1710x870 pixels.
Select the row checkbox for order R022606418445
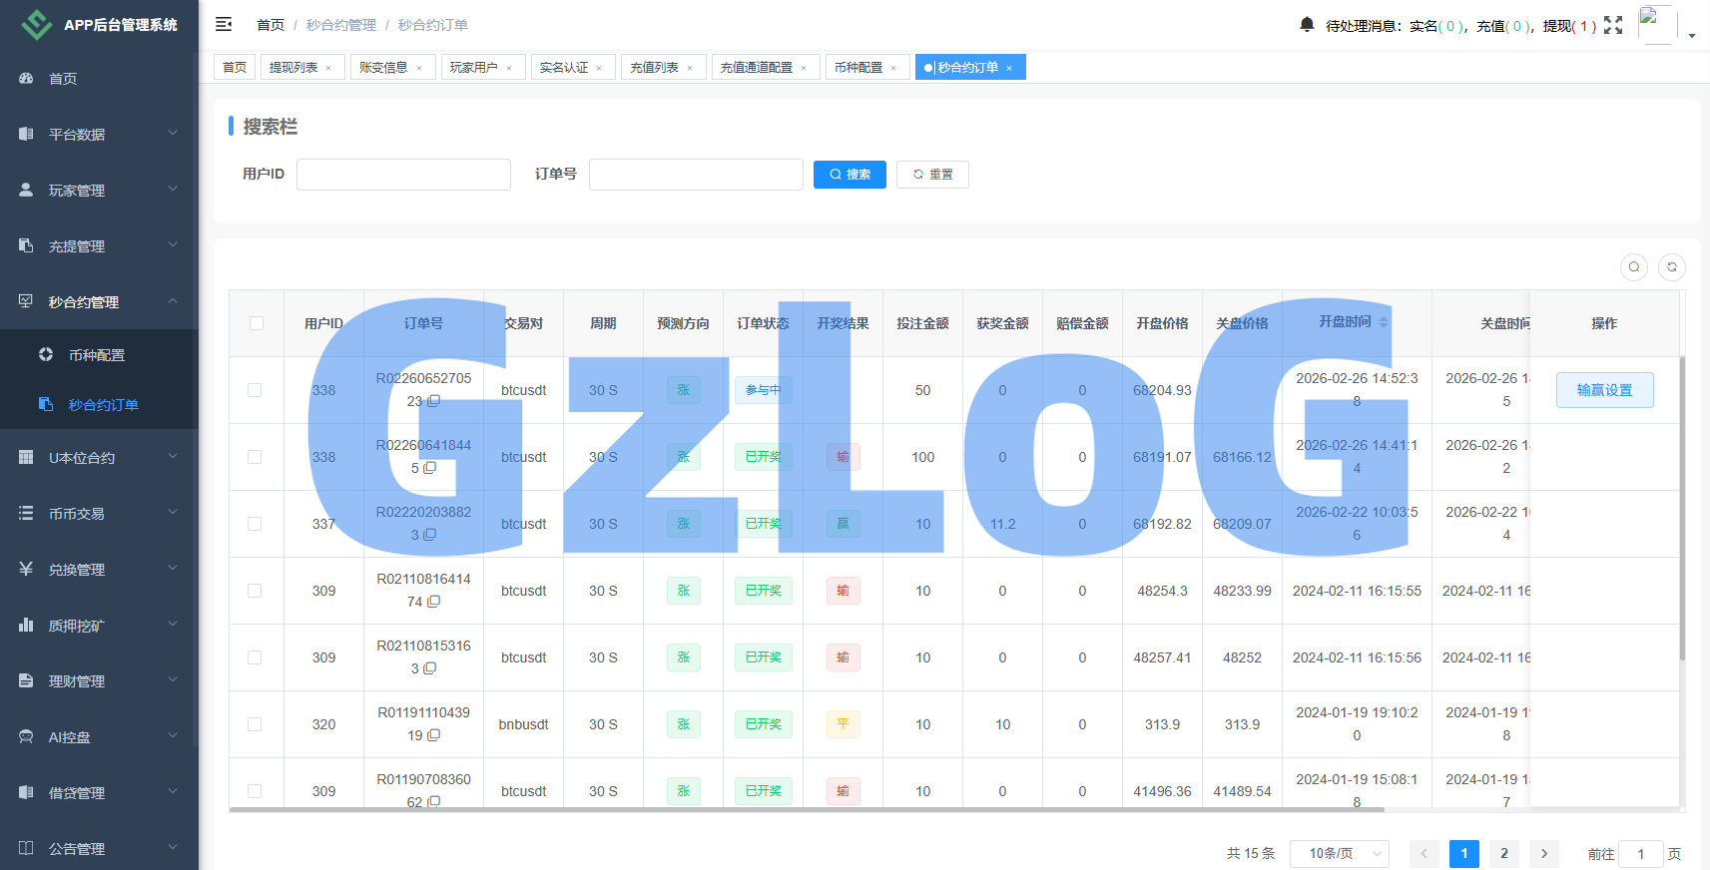[x=255, y=457]
